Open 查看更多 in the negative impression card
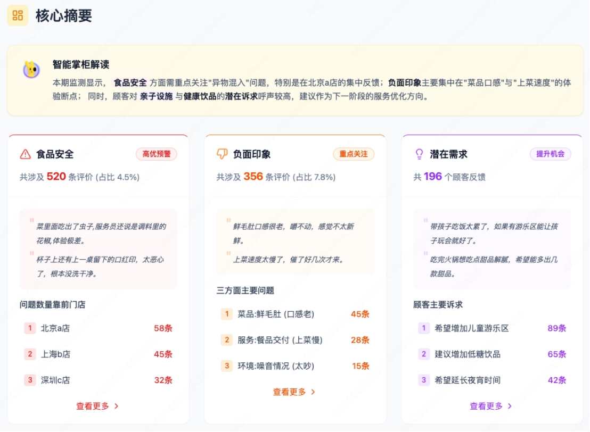590x432 pixels. [x=290, y=392]
